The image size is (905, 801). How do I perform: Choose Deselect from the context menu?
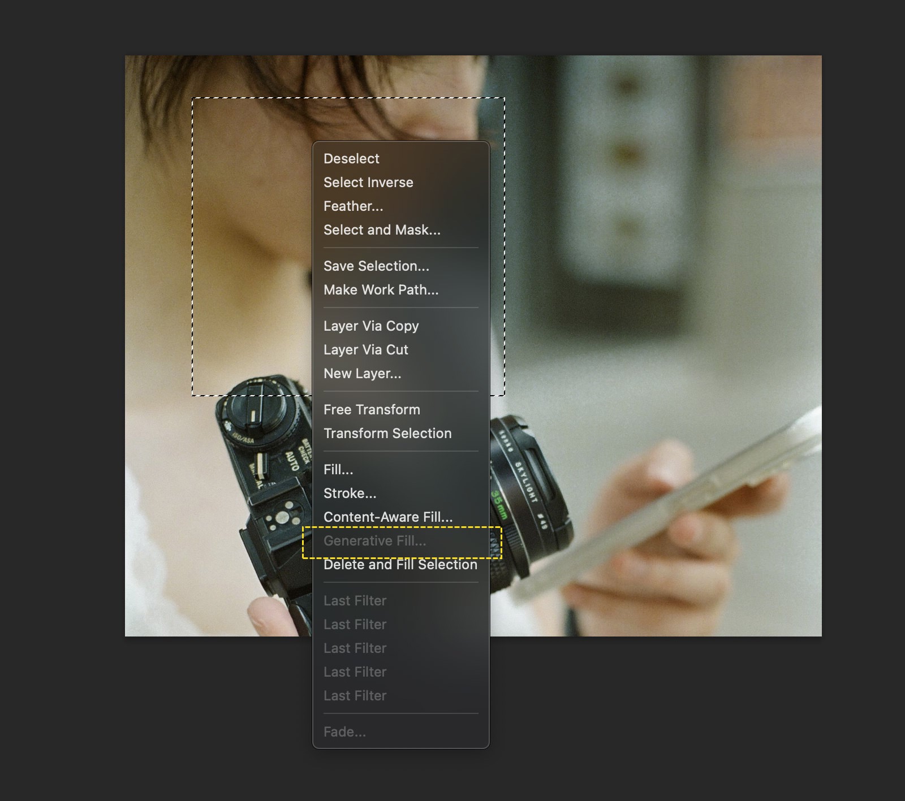351,159
